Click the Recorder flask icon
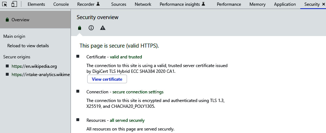The width and height of the screenshot is (326, 133). point(98,4)
